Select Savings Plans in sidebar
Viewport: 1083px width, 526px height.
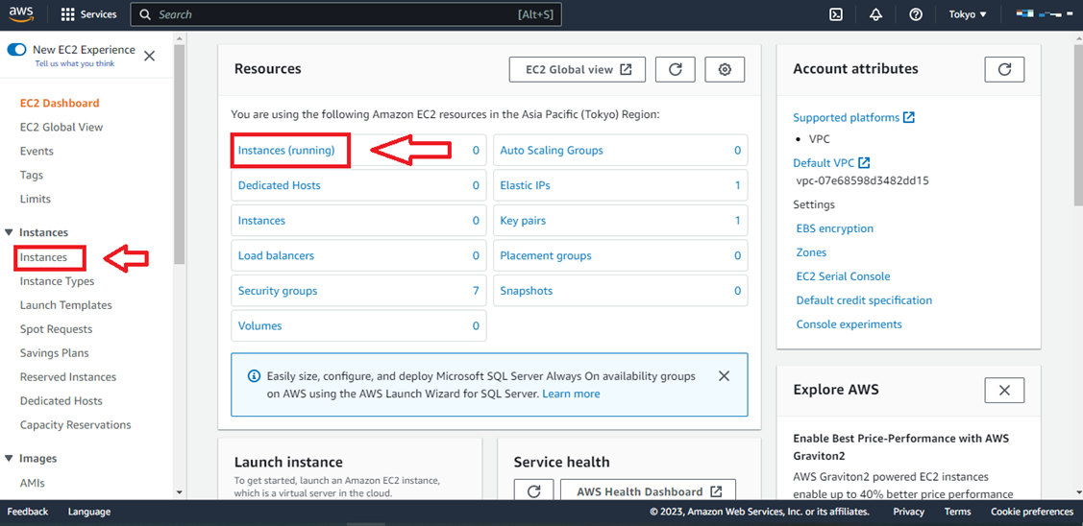point(55,352)
